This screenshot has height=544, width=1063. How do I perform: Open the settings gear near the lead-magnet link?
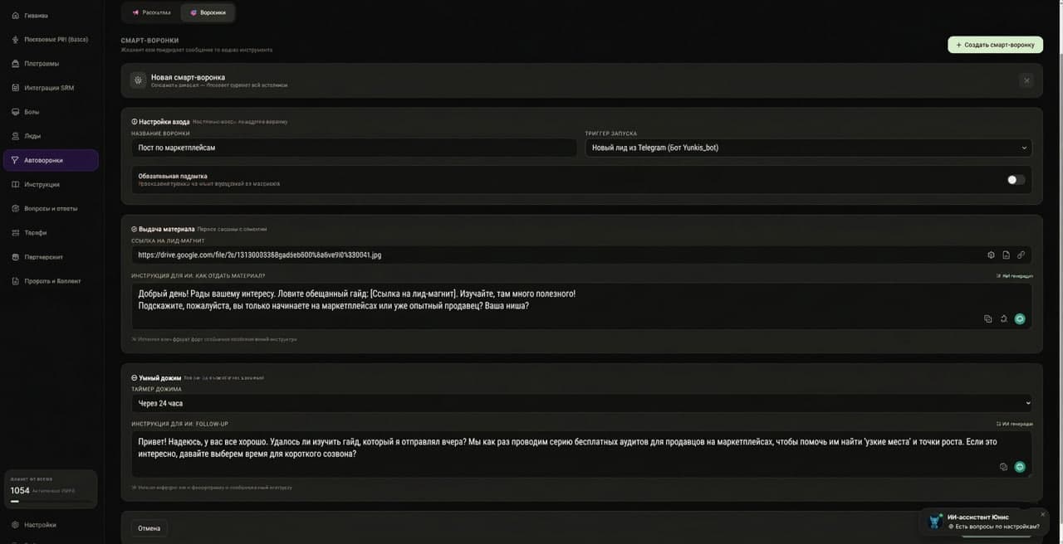[991, 255]
